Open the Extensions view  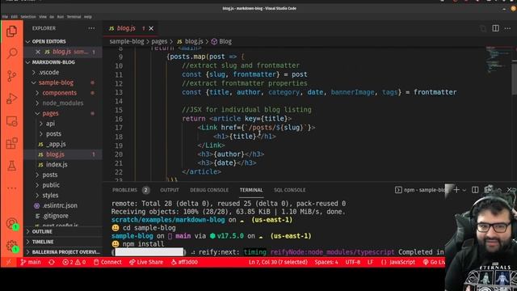(x=12, y=144)
